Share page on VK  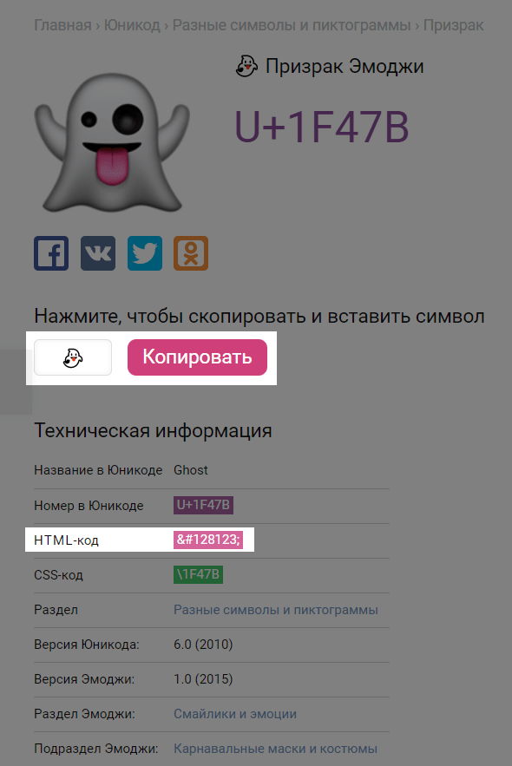coord(98,253)
